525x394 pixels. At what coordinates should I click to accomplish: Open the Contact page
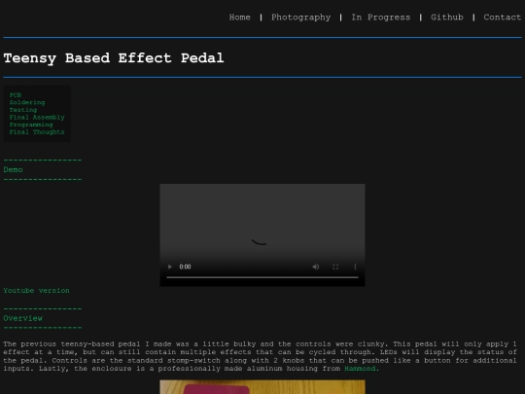[503, 18]
